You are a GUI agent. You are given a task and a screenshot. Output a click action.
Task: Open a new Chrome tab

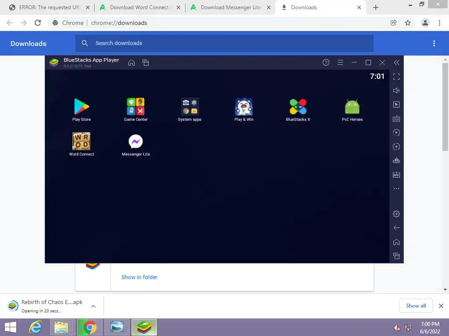tap(376, 7)
